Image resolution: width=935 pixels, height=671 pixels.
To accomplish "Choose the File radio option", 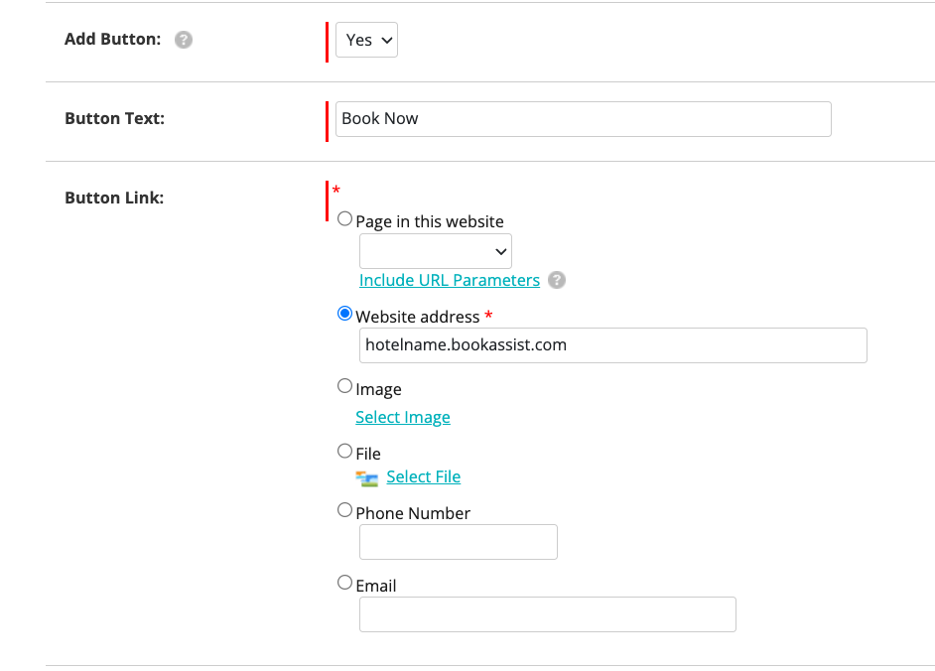I will pyautogui.click(x=344, y=451).
